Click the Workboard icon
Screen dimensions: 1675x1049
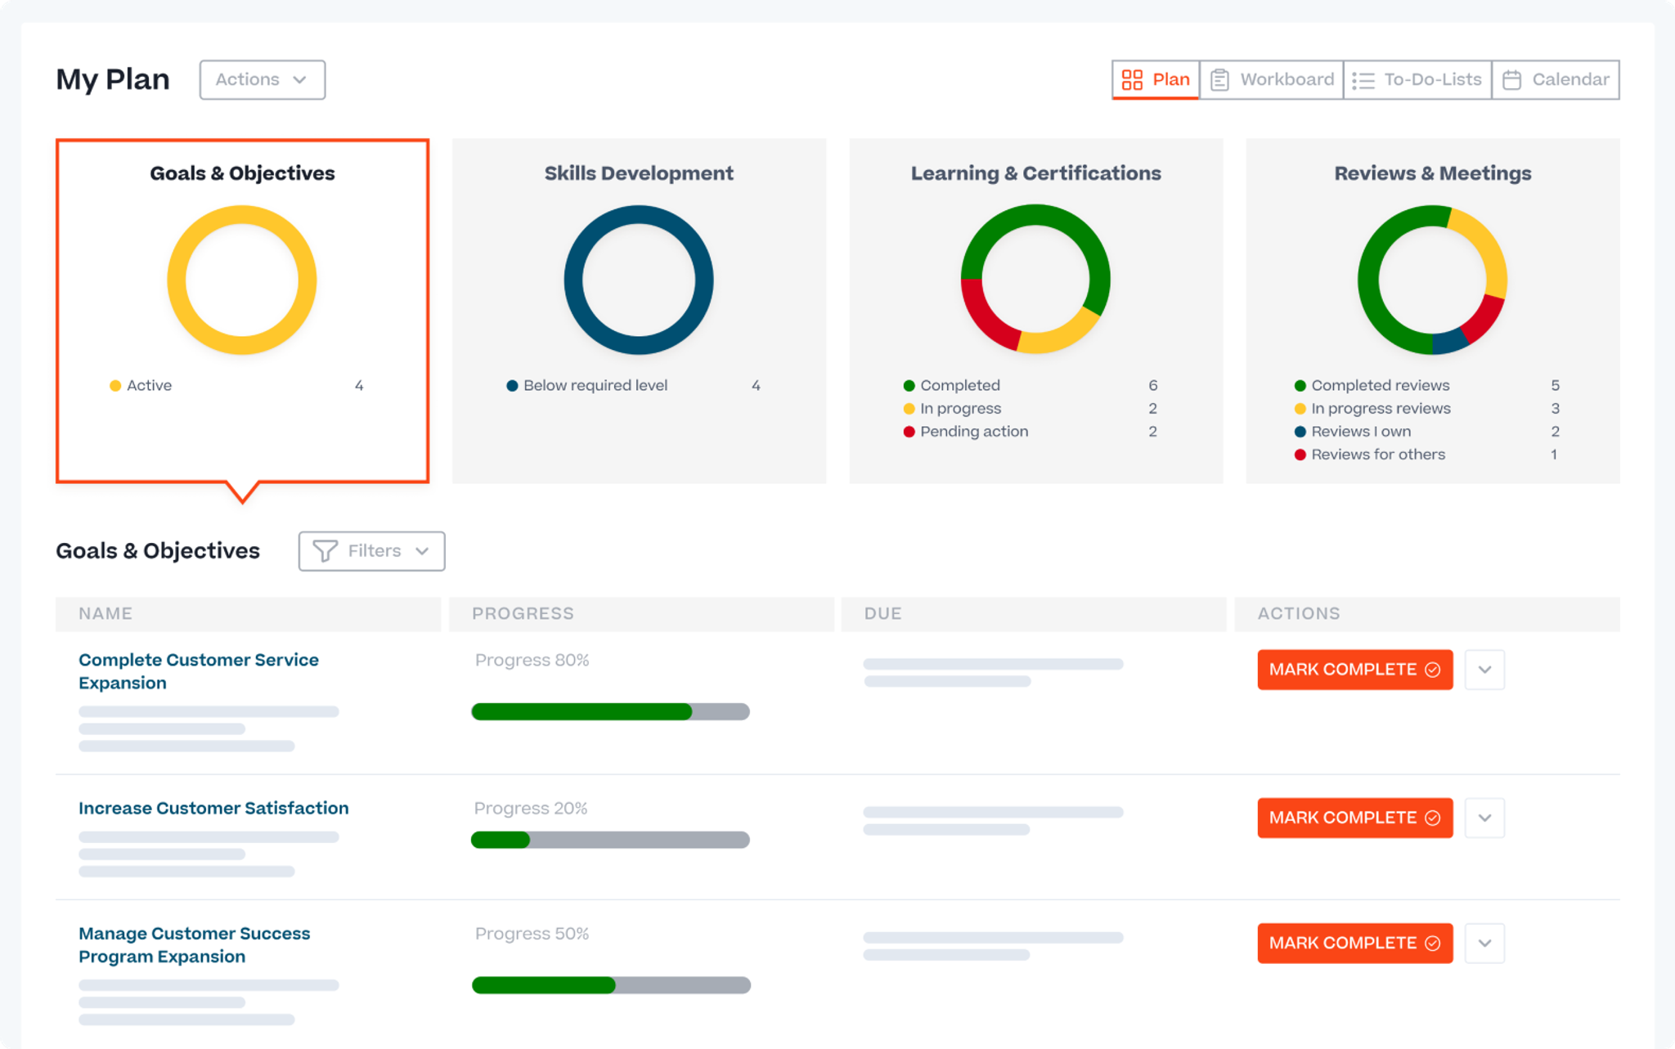(x=1219, y=78)
